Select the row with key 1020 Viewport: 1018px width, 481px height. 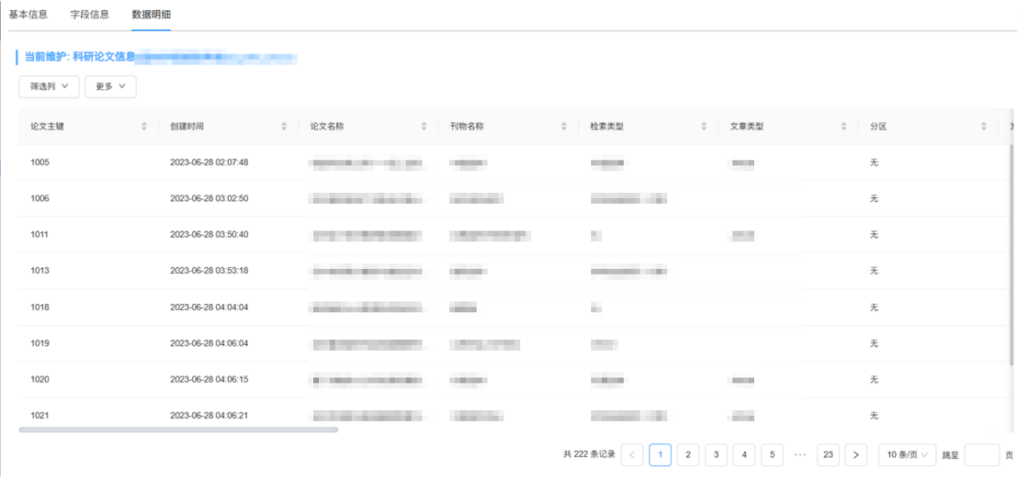[515, 379]
